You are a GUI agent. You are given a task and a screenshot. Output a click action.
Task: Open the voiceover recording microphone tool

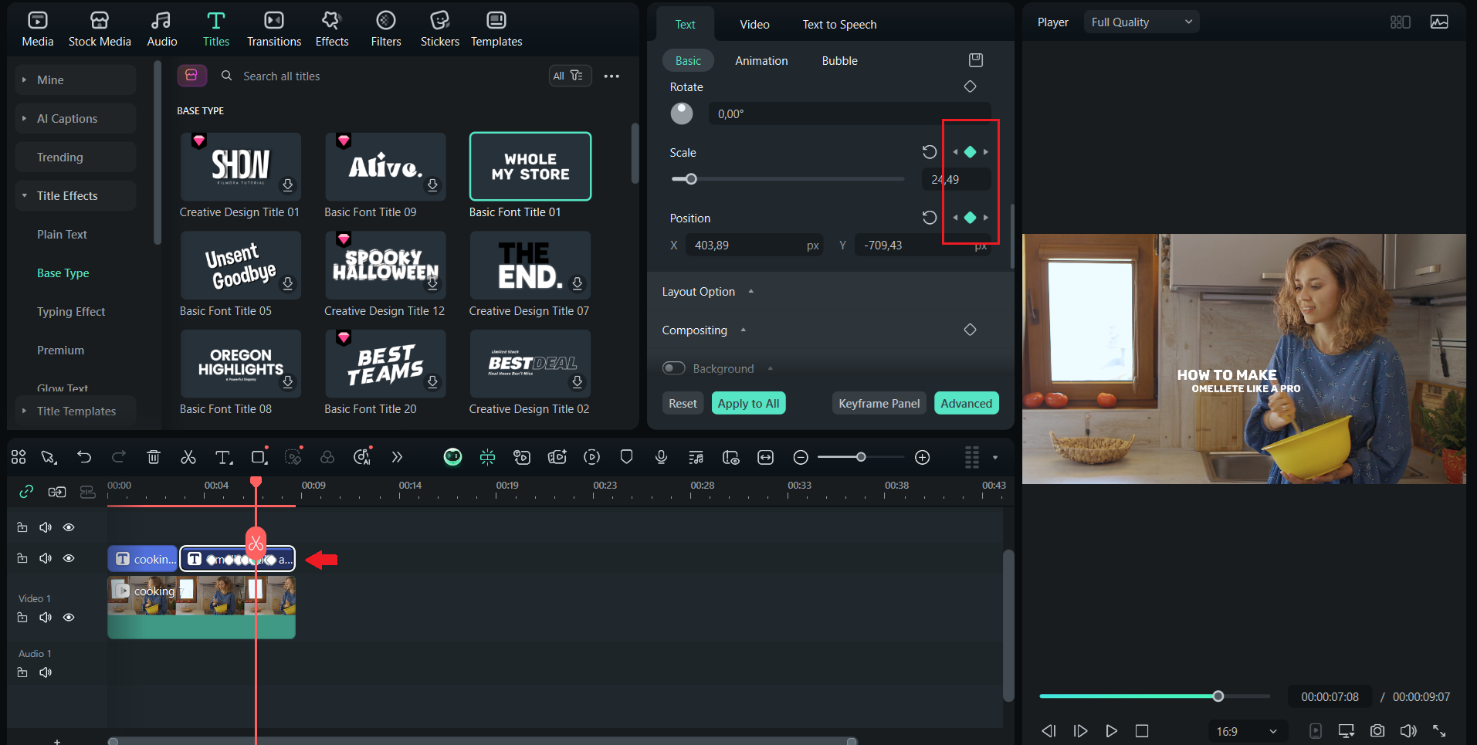[661, 456]
